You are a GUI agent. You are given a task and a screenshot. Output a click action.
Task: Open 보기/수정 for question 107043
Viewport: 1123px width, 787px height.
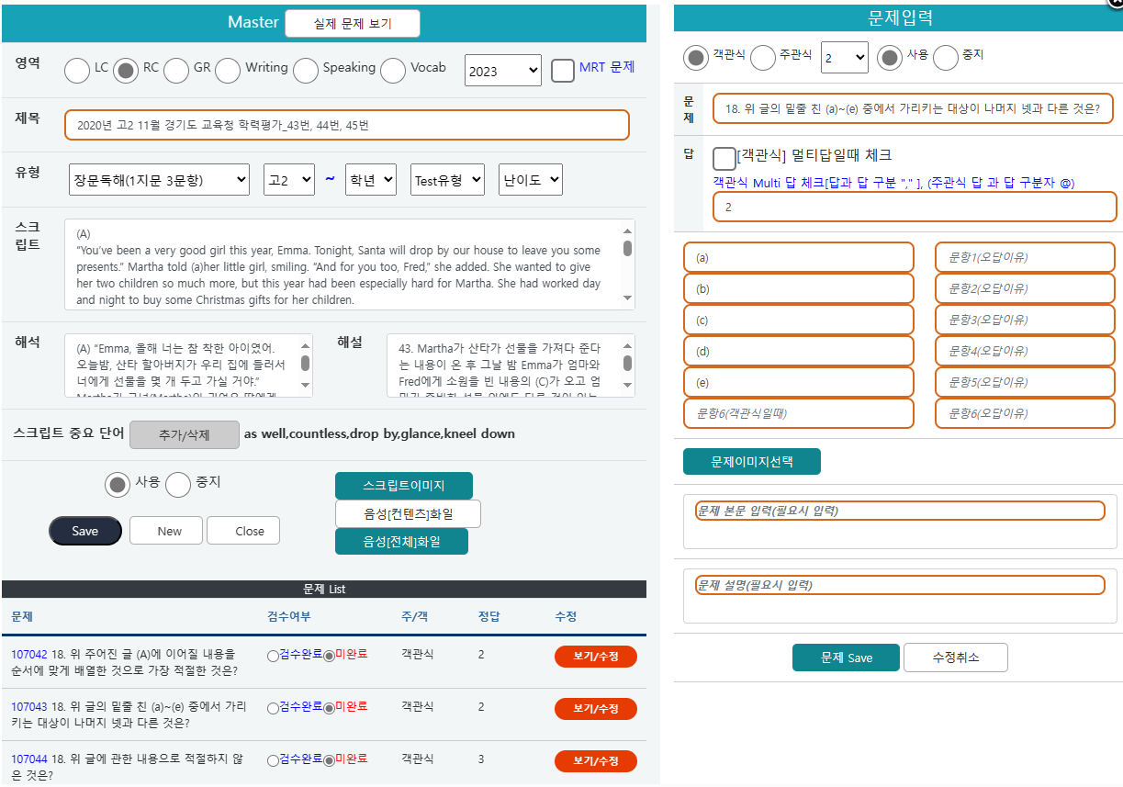(x=595, y=708)
